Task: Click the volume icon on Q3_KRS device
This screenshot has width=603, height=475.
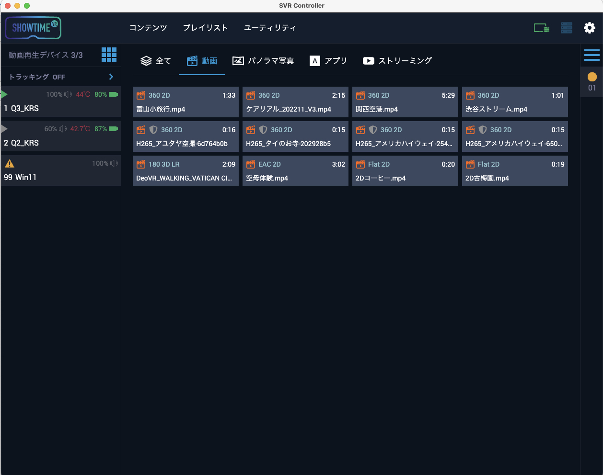Action: 68,94
